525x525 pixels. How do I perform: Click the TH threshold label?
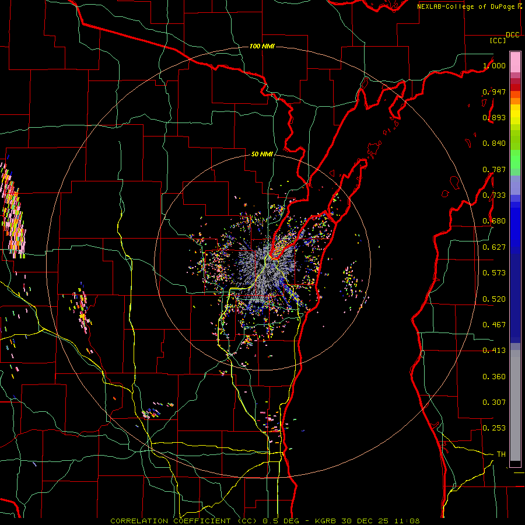pos(501,454)
